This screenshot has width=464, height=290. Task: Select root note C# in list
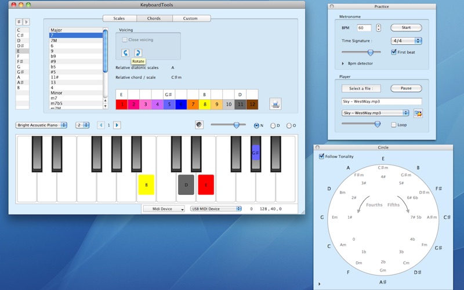click(x=23, y=35)
